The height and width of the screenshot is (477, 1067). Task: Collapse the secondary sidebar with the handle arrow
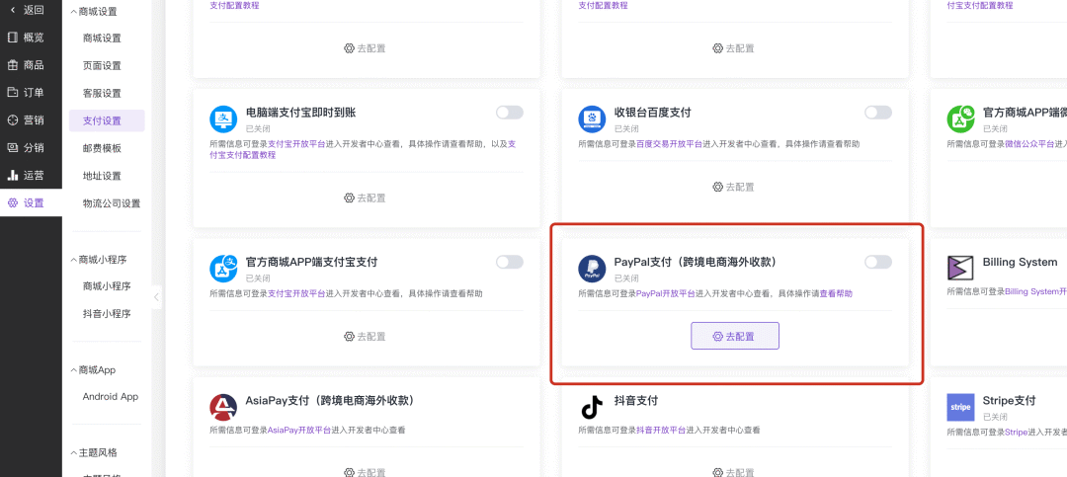click(x=156, y=296)
